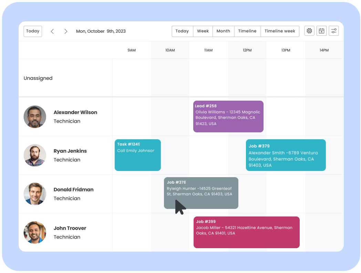Click the Mon, October 9th date label

(101, 31)
